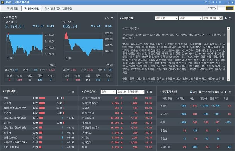Image resolution: width=235 pixels, height=151 pixels.
Task: Open the font size T icon in title bar
Action: tap(206, 2)
